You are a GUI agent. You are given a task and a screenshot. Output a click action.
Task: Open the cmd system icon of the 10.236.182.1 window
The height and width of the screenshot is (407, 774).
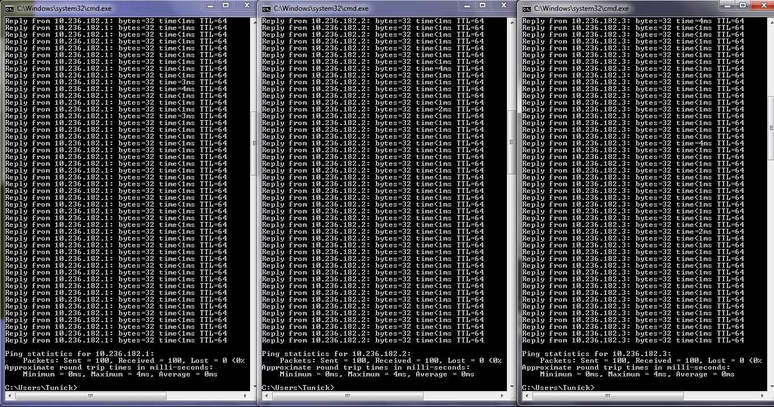[x=9, y=8]
